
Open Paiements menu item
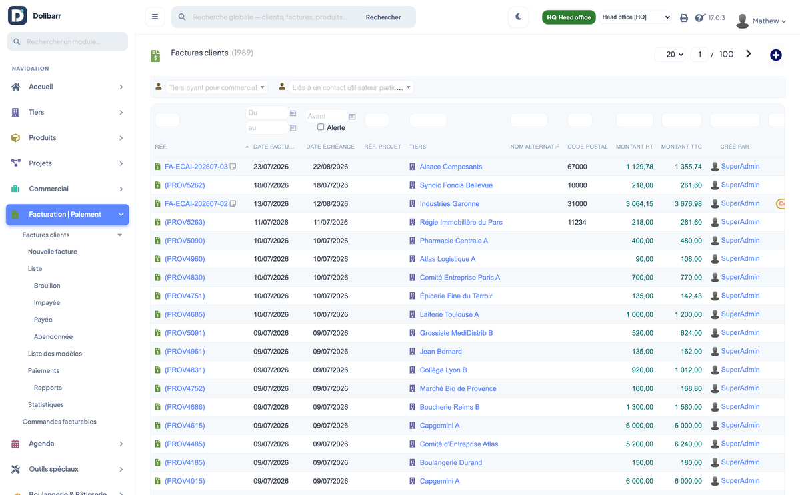pyautogui.click(x=43, y=371)
